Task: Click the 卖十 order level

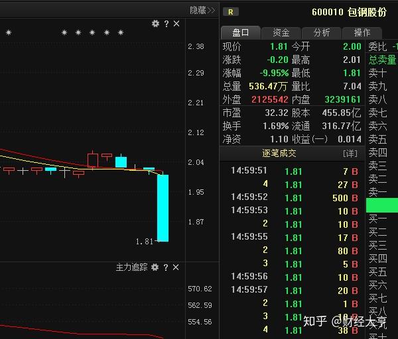Action: pyautogui.click(x=377, y=73)
